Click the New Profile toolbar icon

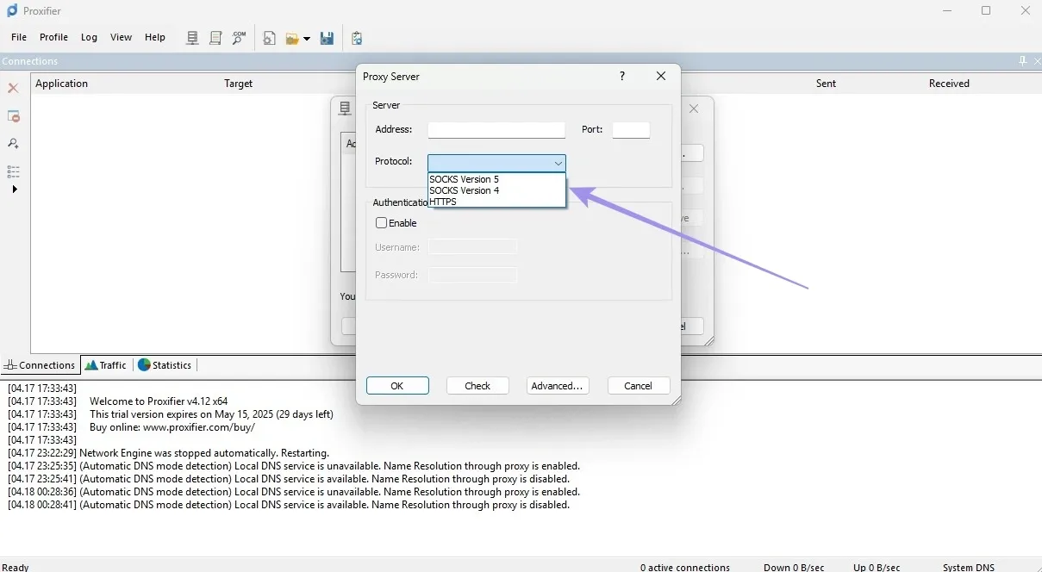tap(270, 38)
